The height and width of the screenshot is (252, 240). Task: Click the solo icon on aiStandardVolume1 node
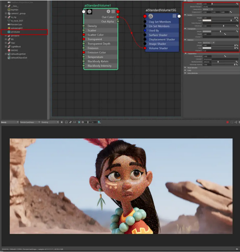click(108, 12)
